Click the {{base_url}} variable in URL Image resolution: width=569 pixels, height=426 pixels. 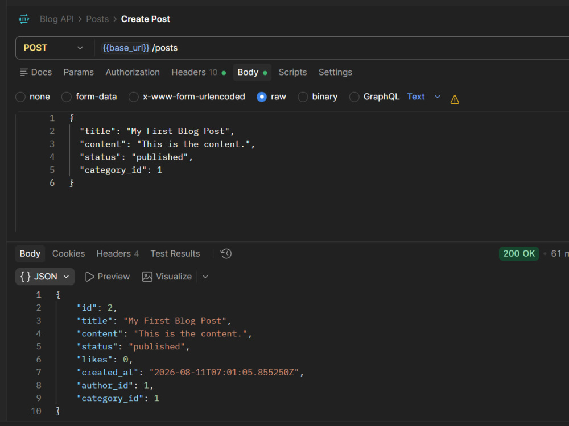(126, 48)
